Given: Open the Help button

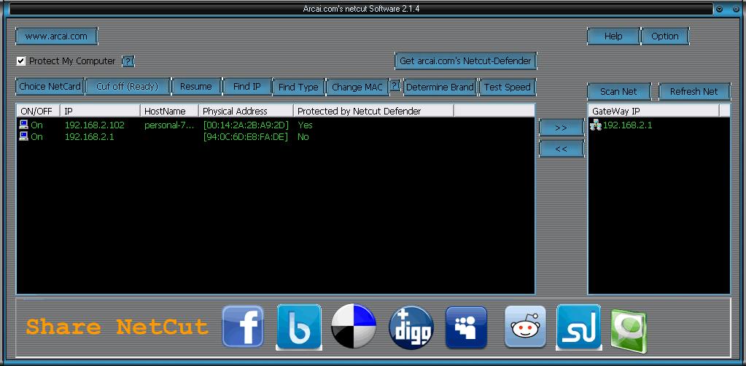Looking at the screenshot, I should coord(613,36).
